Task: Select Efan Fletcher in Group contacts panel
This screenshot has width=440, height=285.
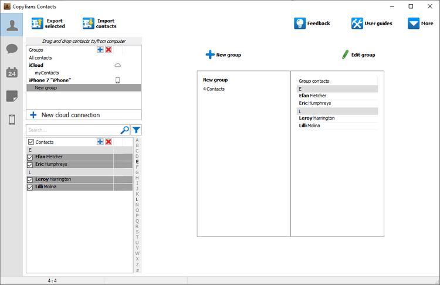Action: click(337, 96)
